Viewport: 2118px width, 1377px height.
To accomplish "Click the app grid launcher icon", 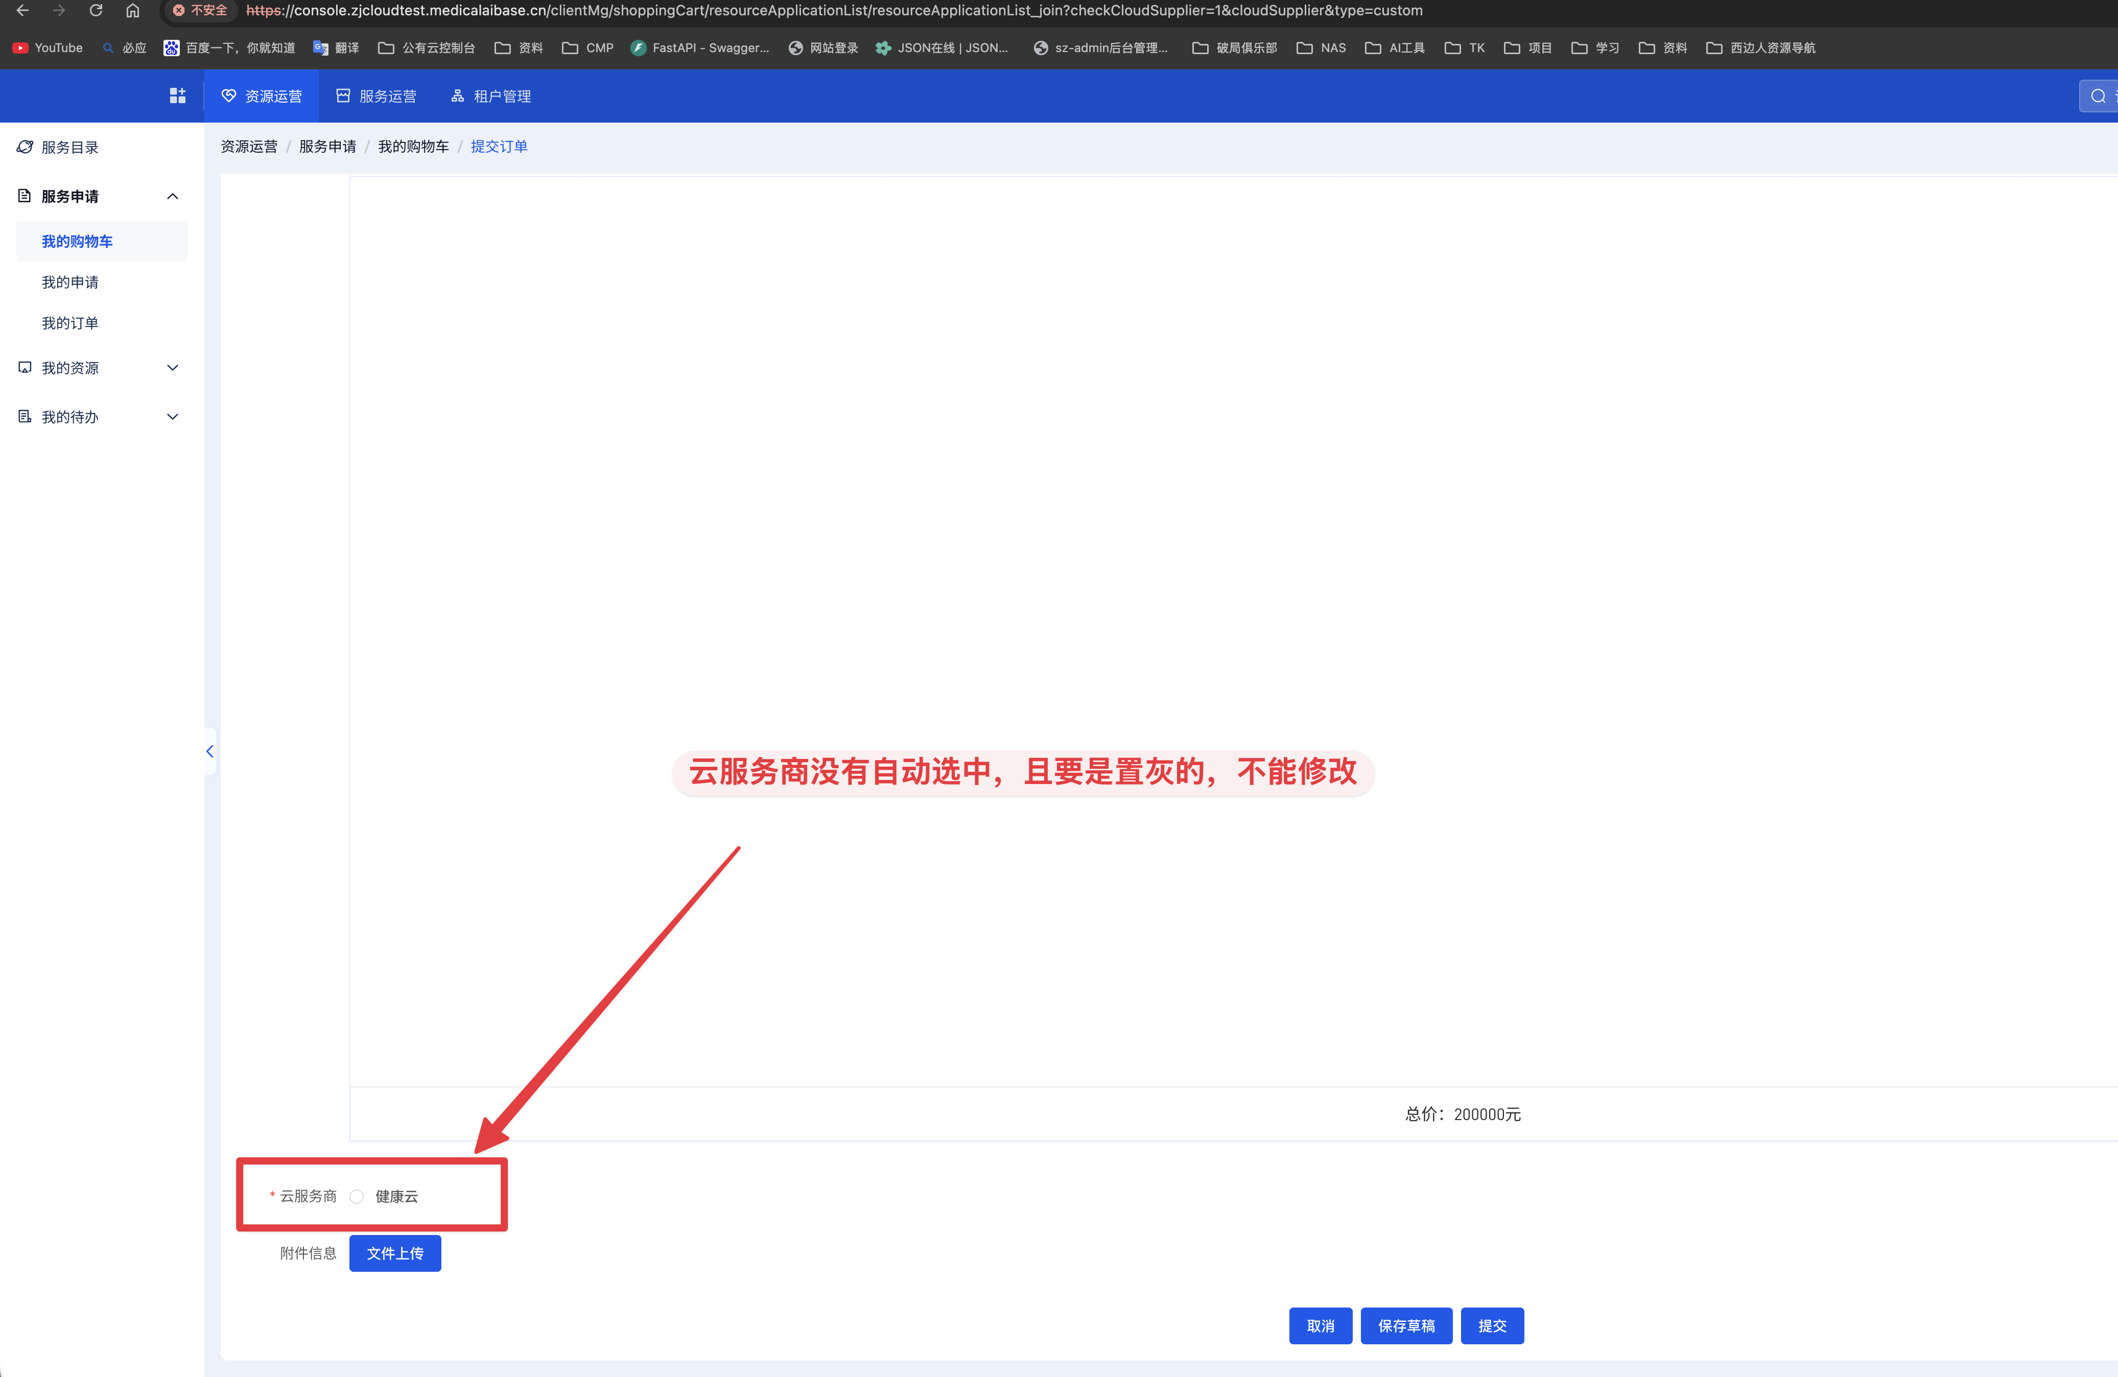I will [x=177, y=96].
